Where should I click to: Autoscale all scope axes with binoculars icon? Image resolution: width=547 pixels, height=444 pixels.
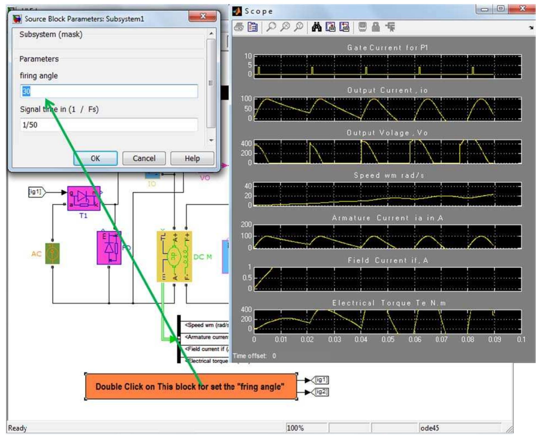pos(317,27)
